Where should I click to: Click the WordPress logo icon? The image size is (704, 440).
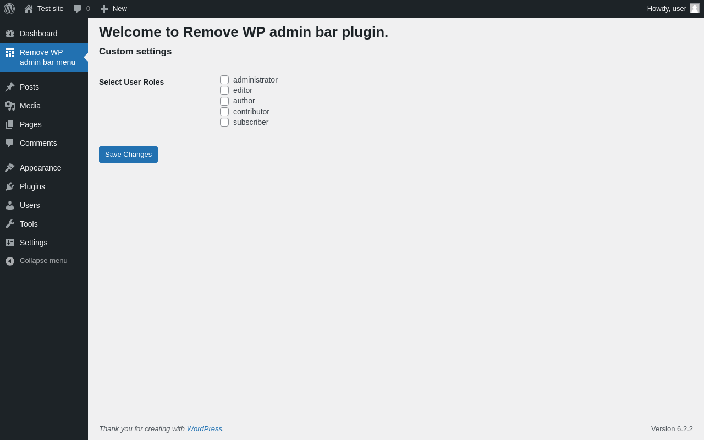pos(9,9)
